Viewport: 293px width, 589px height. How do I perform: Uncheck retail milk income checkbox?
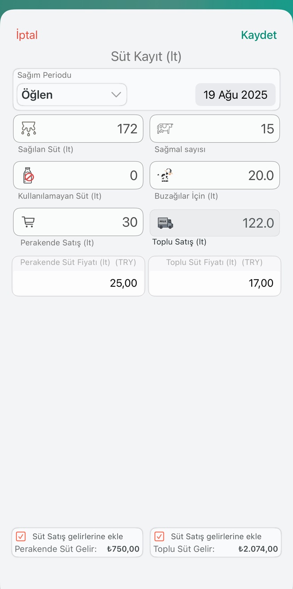coord(20,537)
